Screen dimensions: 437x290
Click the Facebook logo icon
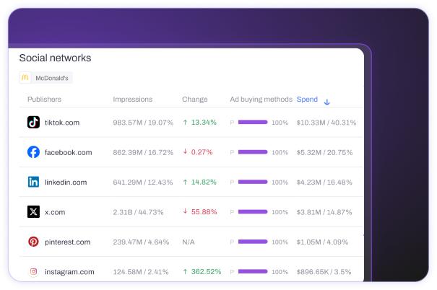33,152
